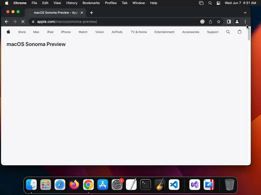Open Chrome's three-dot menu
The height and width of the screenshot is (195, 261).
click(x=245, y=22)
